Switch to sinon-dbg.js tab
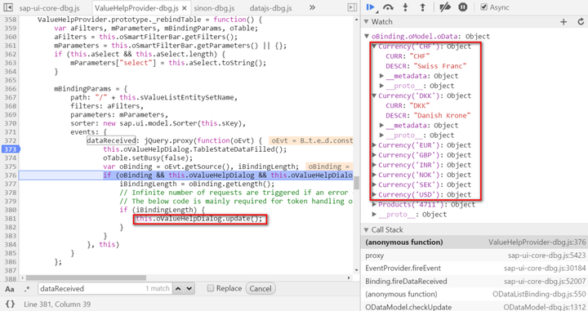Screen dimensions: 588x311 pyautogui.click(x=214, y=8)
